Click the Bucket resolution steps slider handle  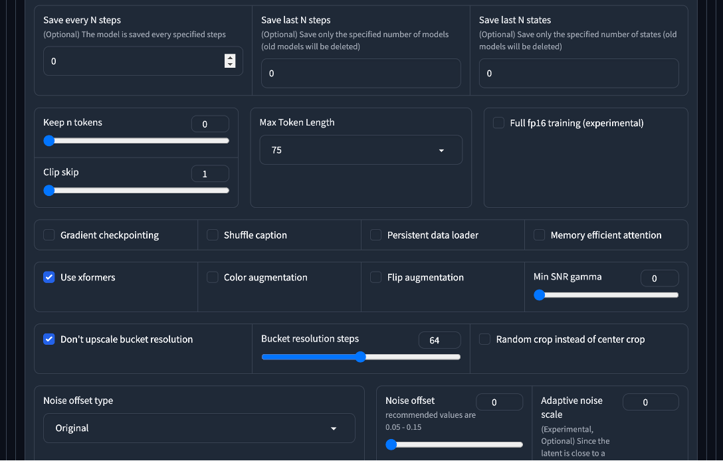[x=360, y=357]
